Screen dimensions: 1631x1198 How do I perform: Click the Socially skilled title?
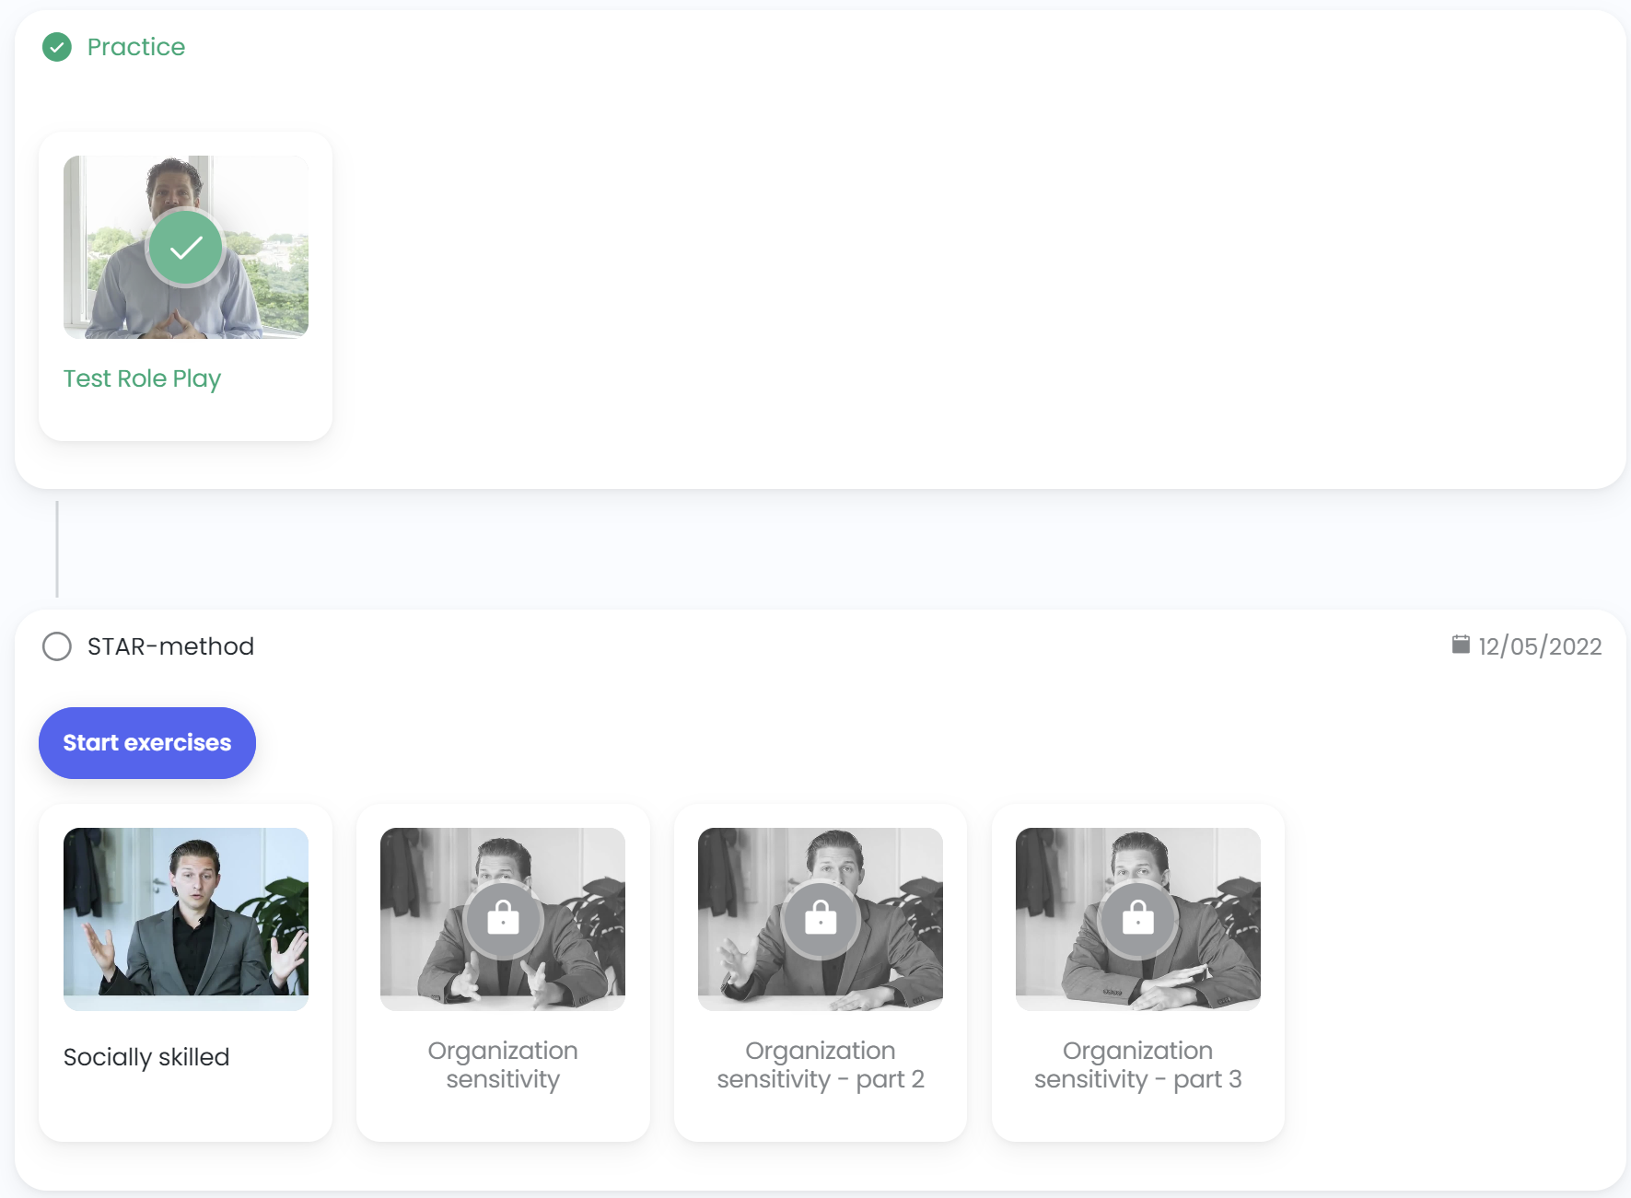pyautogui.click(x=146, y=1057)
